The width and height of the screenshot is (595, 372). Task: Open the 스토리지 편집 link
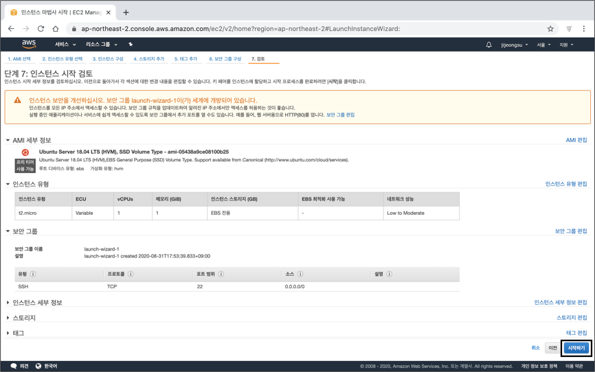572,317
